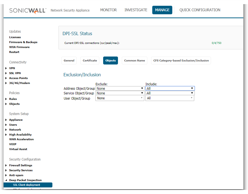248x194 pixels.
Task: Open Rules under Policies
Action: click(x=13, y=99)
